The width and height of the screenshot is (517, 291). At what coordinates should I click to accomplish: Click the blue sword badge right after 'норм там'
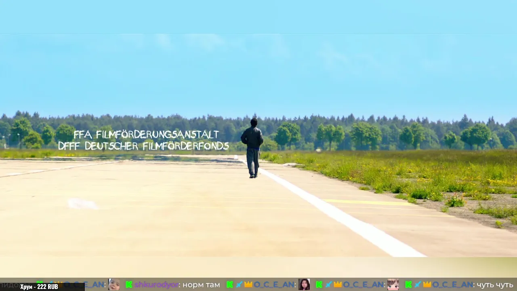click(x=239, y=285)
